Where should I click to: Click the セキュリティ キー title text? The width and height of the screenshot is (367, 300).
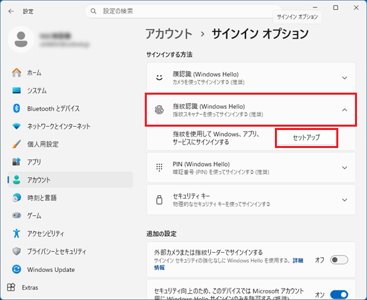click(192, 196)
